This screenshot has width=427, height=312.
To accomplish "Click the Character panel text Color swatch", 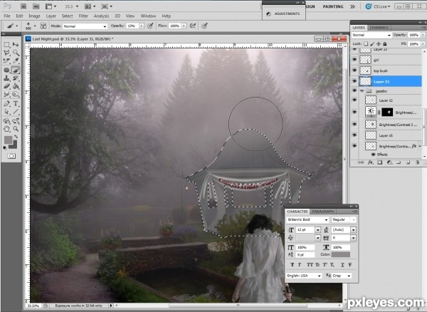I will tap(341, 254).
